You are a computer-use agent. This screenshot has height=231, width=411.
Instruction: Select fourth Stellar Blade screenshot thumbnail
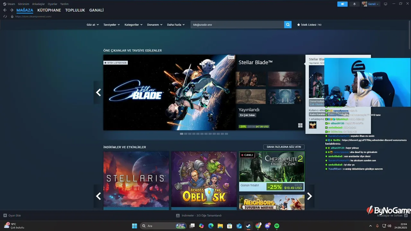point(285,97)
